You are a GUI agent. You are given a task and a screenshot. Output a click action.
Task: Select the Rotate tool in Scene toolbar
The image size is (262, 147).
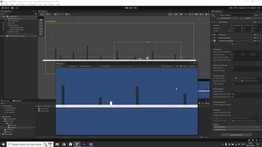tap(41, 26)
